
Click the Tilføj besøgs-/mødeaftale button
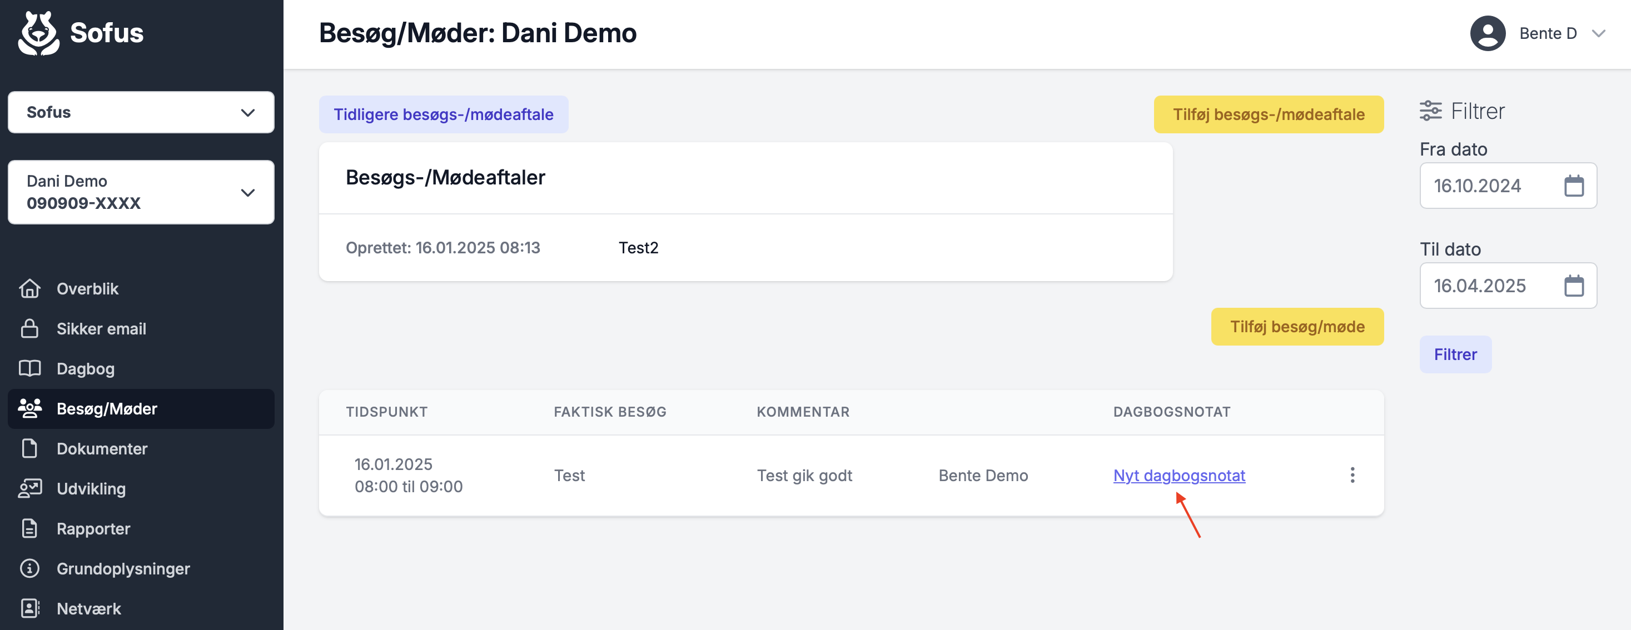[x=1268, y=114]
